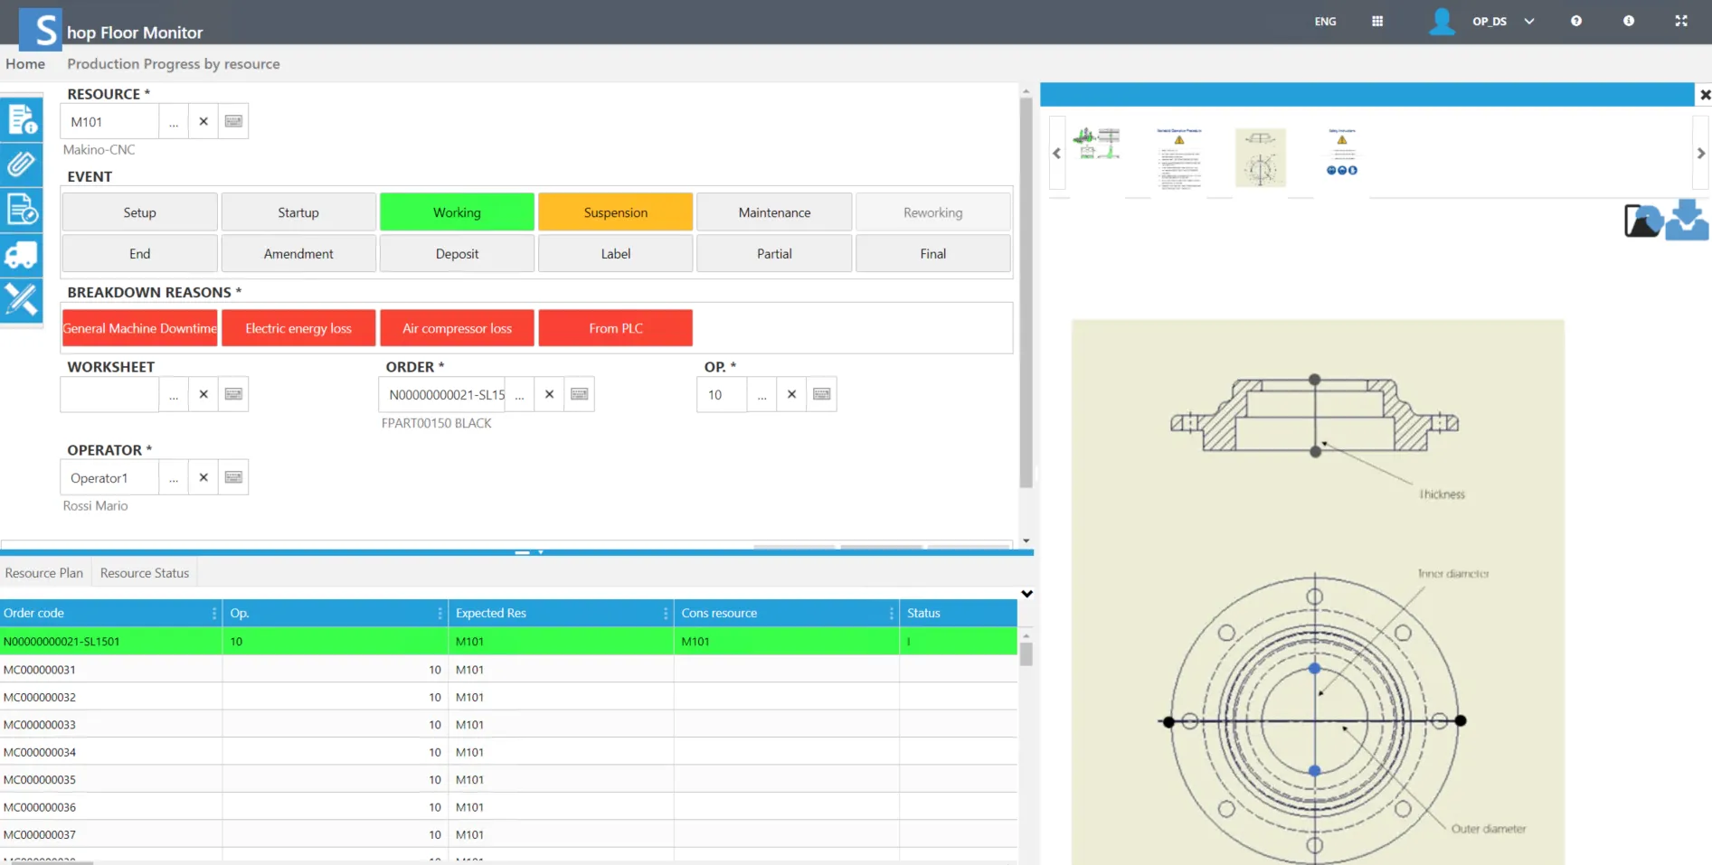Image resolution: width=1712 pixels, height=865 pixels.
Task: Select the document info icon in sidebar
Action: point(22,119)
